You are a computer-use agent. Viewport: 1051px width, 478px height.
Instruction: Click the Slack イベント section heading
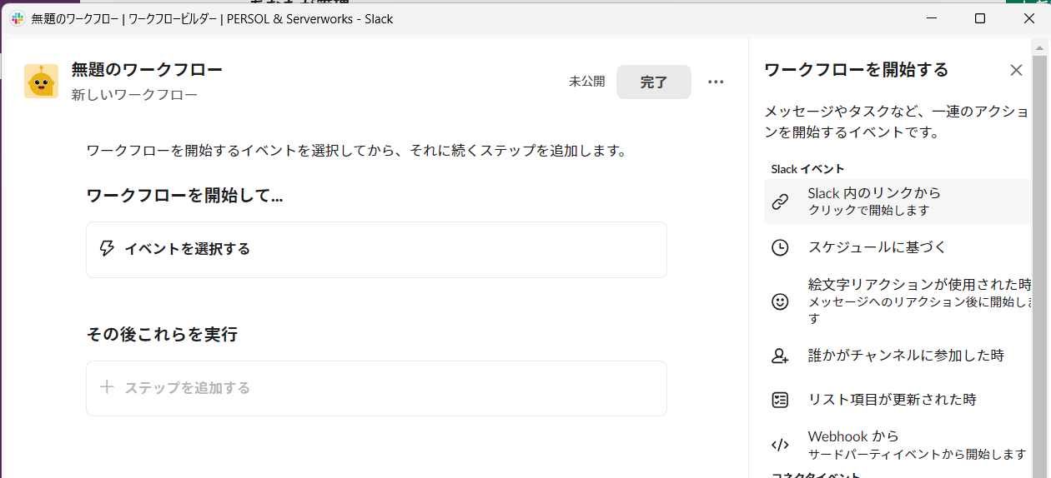pos(807,169)
